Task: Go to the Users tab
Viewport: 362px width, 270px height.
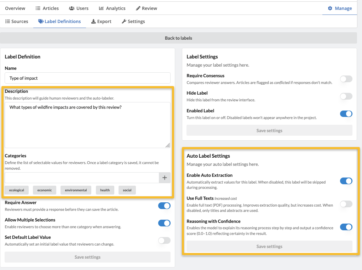Action: pyautogui.click(x=79, y=8)
